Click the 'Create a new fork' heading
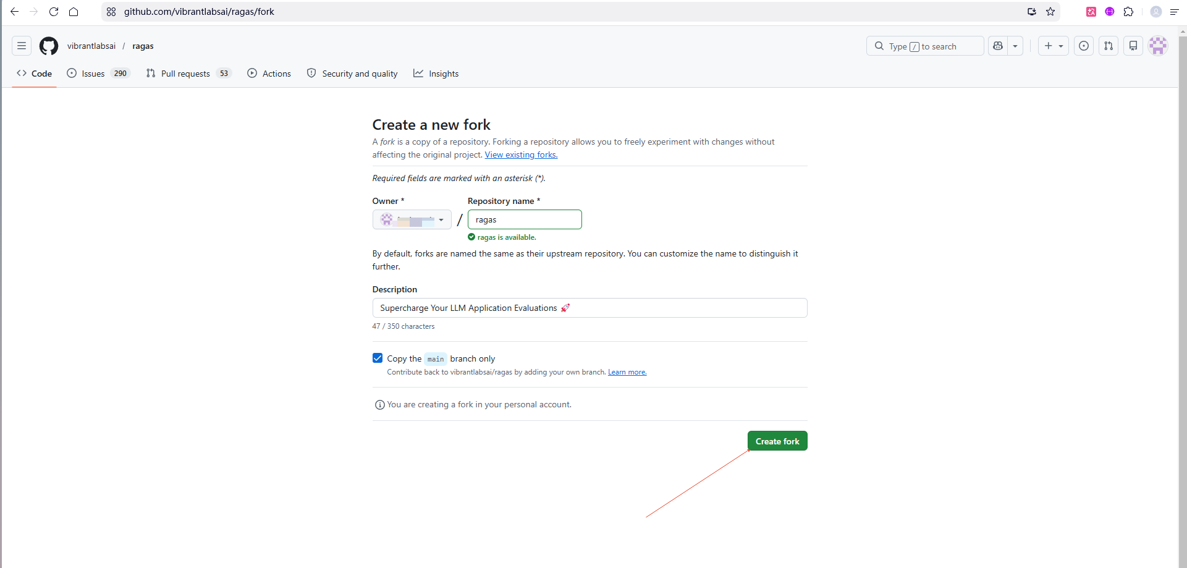The height and width of the screenshot is (568, 1187). click(431, 125)
